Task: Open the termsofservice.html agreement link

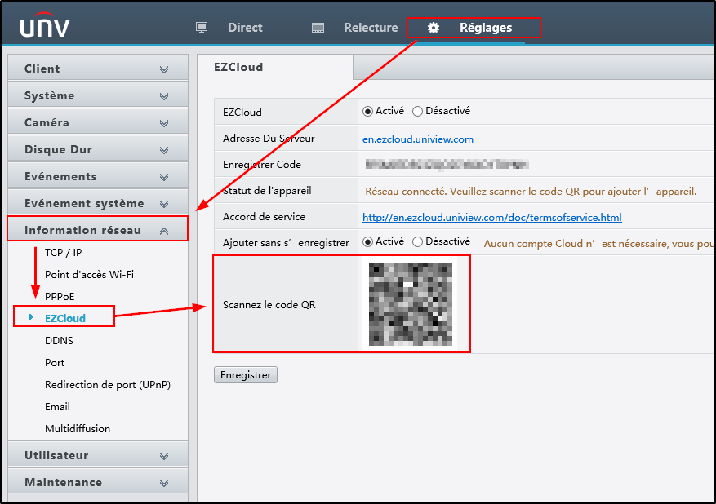Action: pyautogui.click(x=491, y=217)
